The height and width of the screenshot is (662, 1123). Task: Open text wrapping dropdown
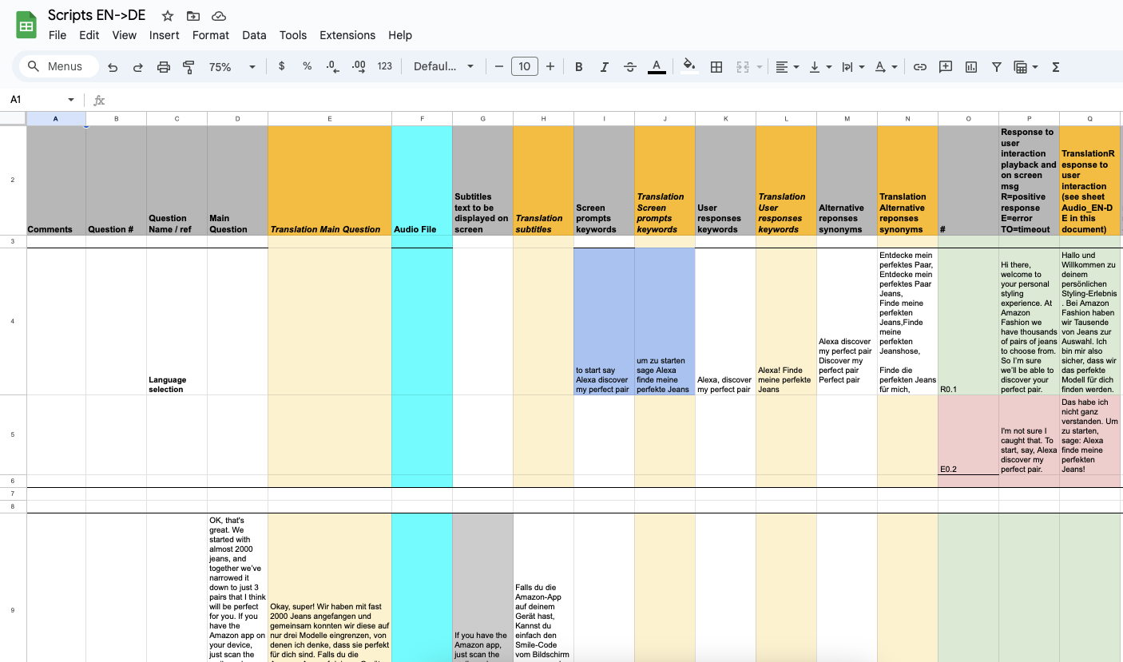pyautogui.click(x=853, y=67)
